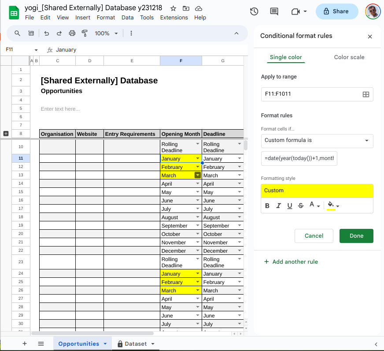
Task: Click the version history clock icon
Action: point(254,11)
